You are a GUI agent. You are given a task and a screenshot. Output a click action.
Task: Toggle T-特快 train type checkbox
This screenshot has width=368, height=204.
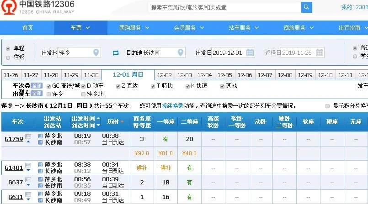[153, 86]
